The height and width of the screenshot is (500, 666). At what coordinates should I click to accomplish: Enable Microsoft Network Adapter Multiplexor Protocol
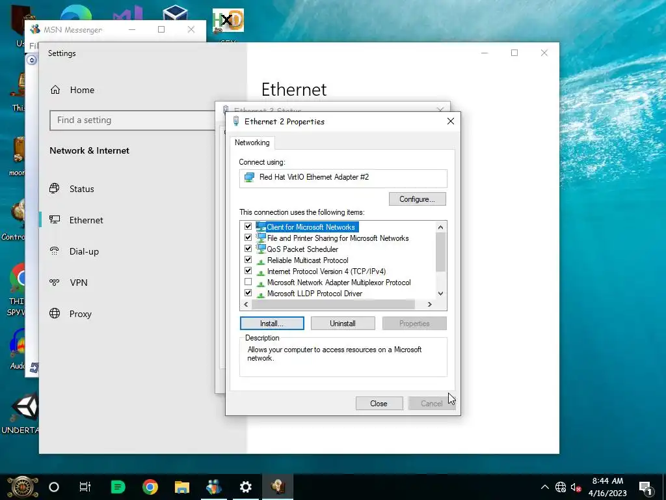point(248,282)
